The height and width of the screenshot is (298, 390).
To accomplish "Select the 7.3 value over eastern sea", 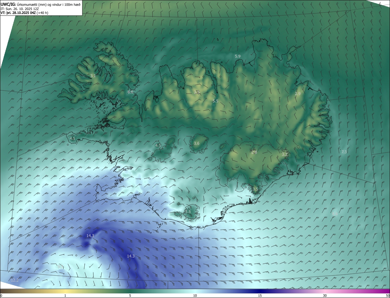I will 344,152.
